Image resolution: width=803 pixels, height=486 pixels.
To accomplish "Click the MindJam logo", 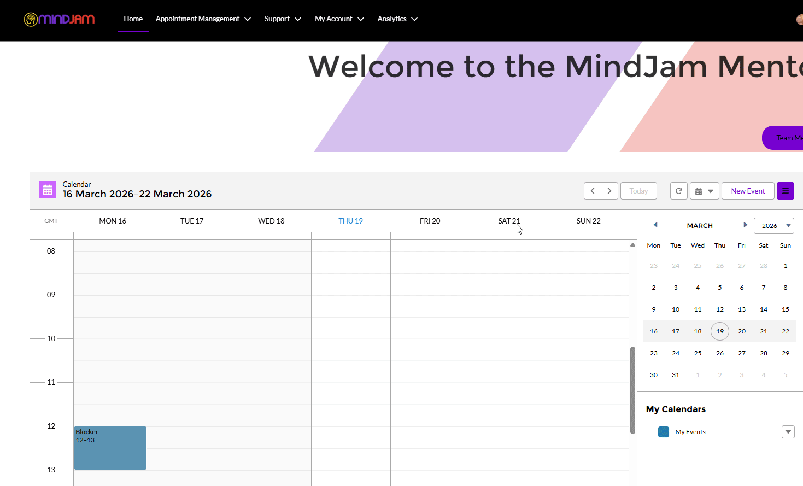I will [x=59, y=19].
